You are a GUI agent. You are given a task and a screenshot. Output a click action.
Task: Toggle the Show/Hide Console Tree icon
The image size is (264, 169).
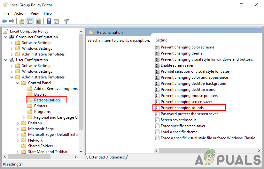29,21
